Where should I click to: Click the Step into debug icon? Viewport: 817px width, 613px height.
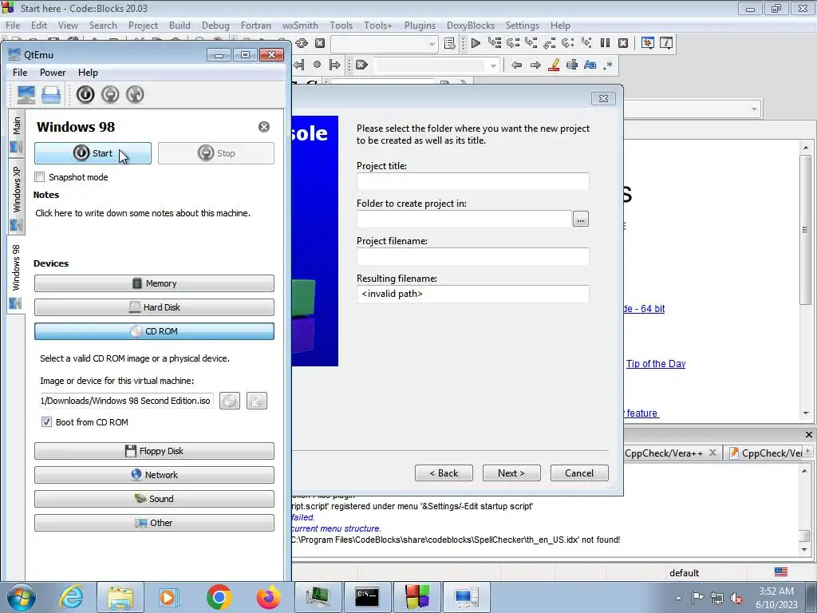click(x=531, y=43)
